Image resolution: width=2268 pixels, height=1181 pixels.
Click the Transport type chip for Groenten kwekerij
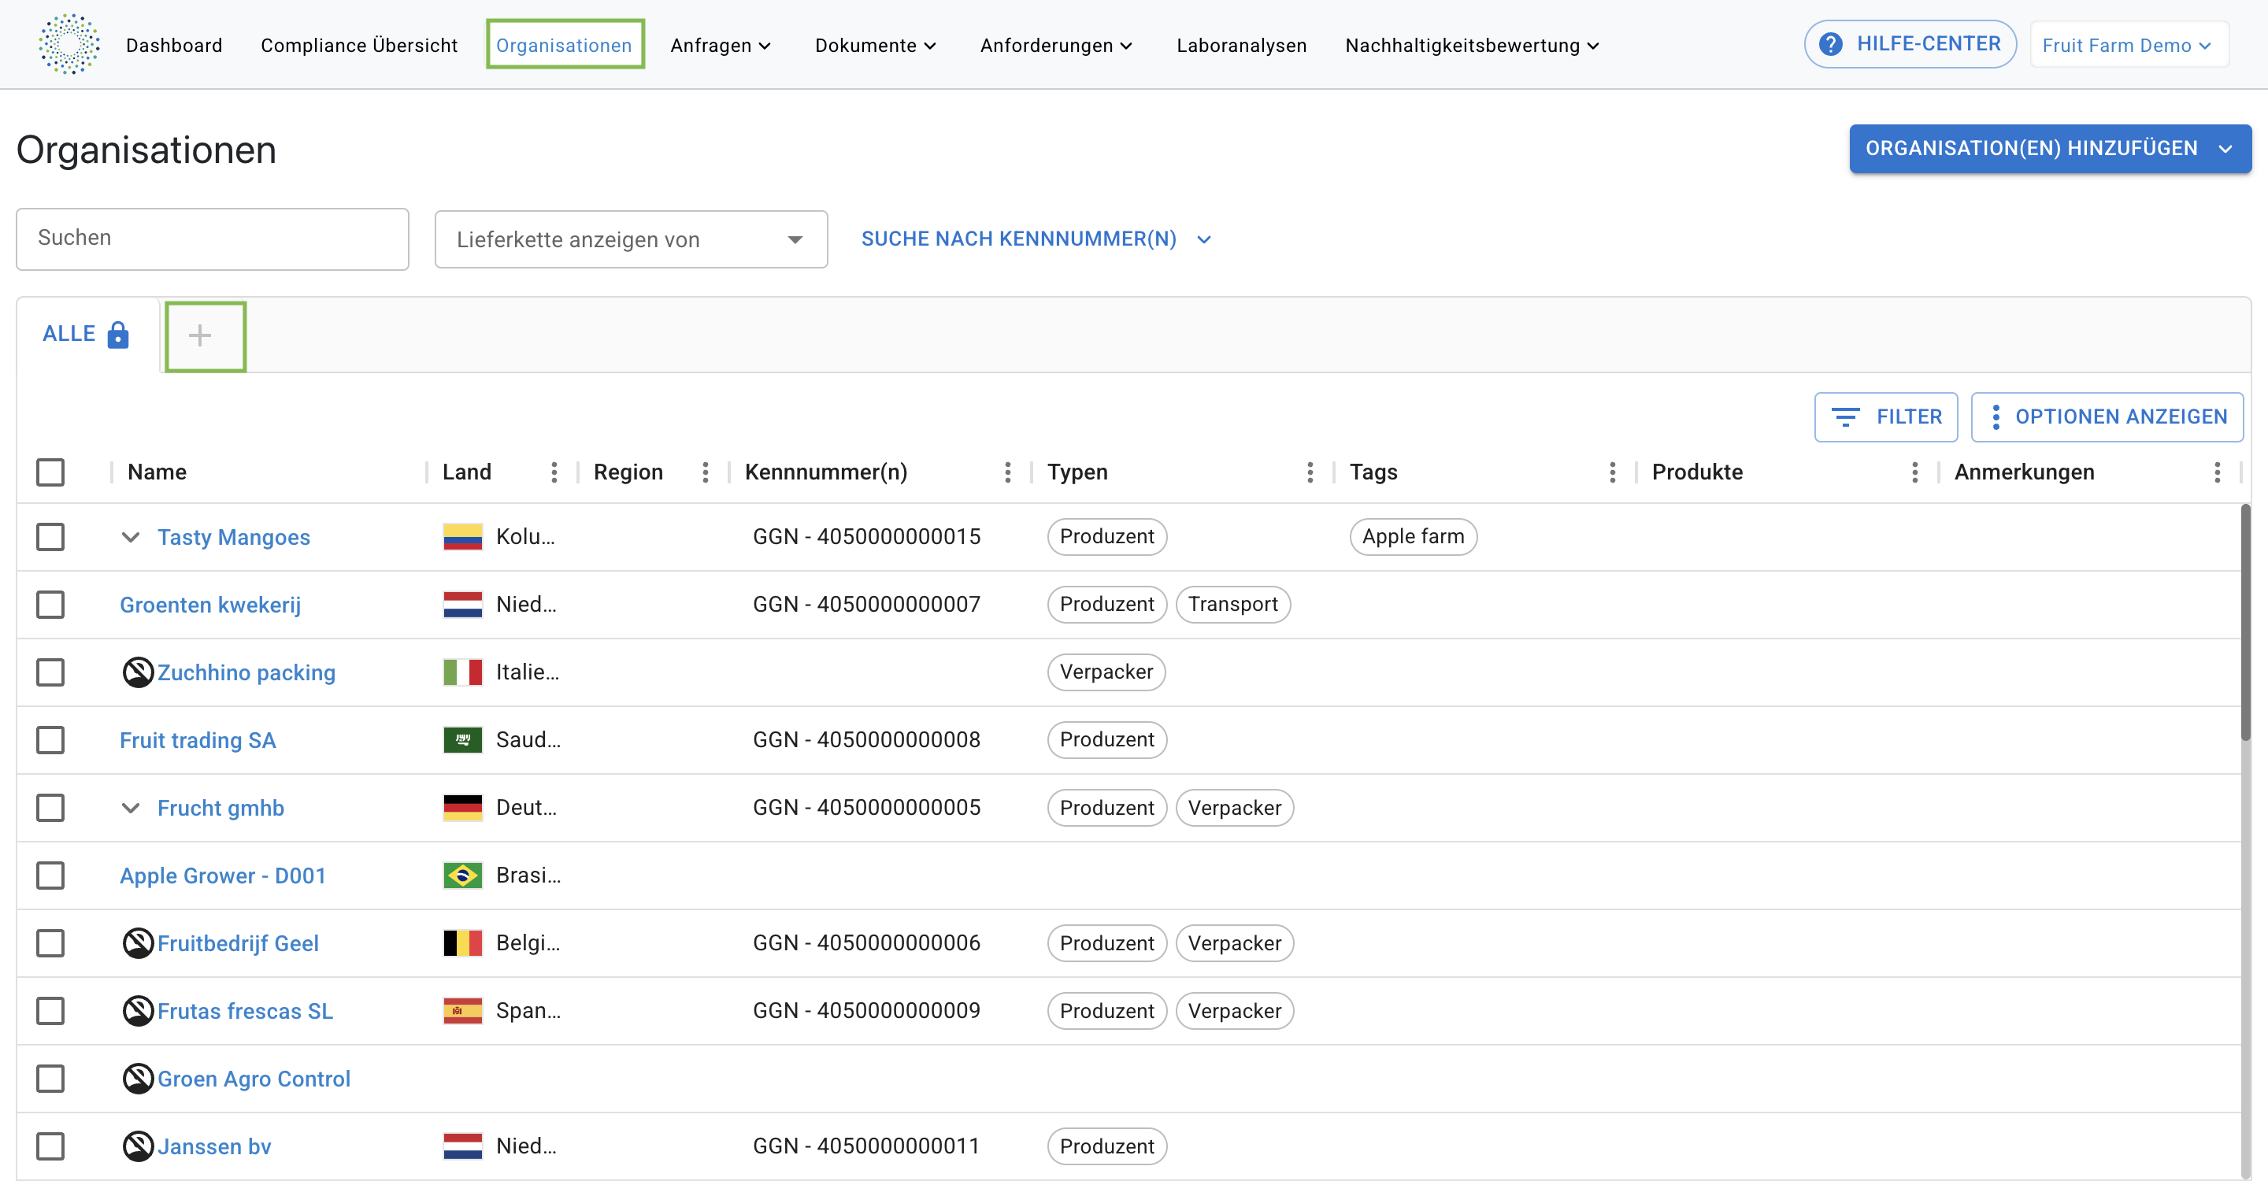(x=1232, y=605)
